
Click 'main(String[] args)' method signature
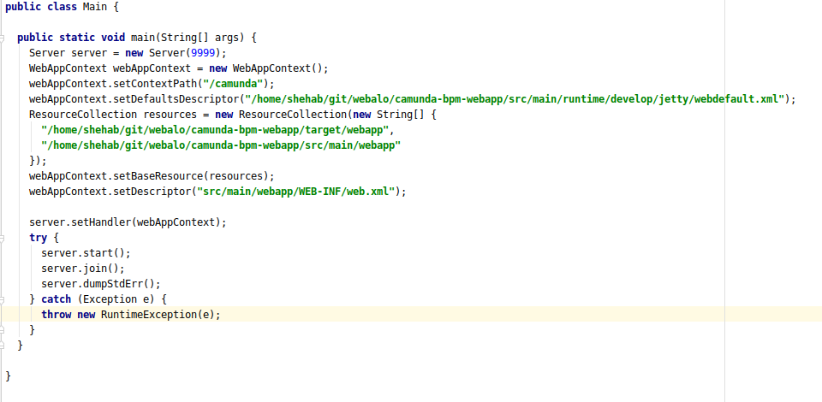[x=188, y=38]
